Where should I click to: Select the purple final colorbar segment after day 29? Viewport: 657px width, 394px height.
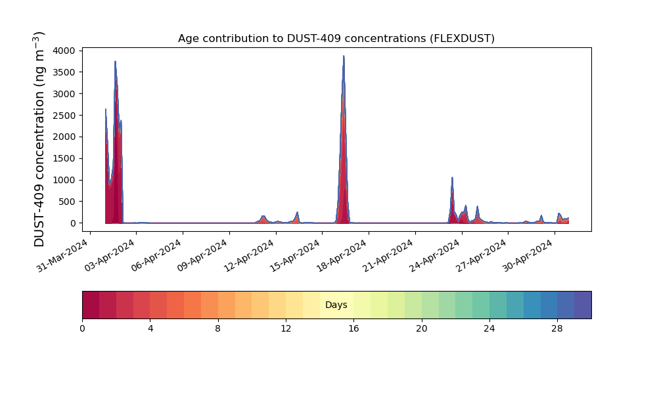coord(583,305)
